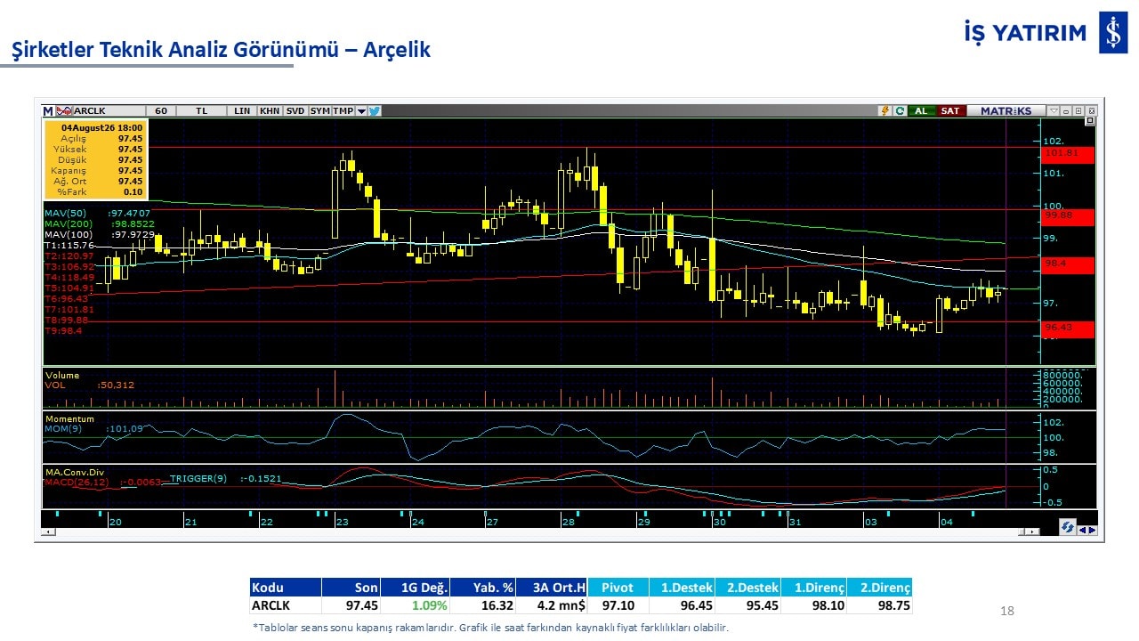Click the red 98.4 price level label
This screenshot has width=1139, height=641.
pos(1067,264)
